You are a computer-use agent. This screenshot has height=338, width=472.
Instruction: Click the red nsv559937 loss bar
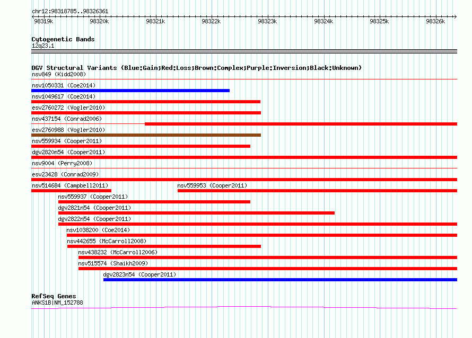click(154, 202)
